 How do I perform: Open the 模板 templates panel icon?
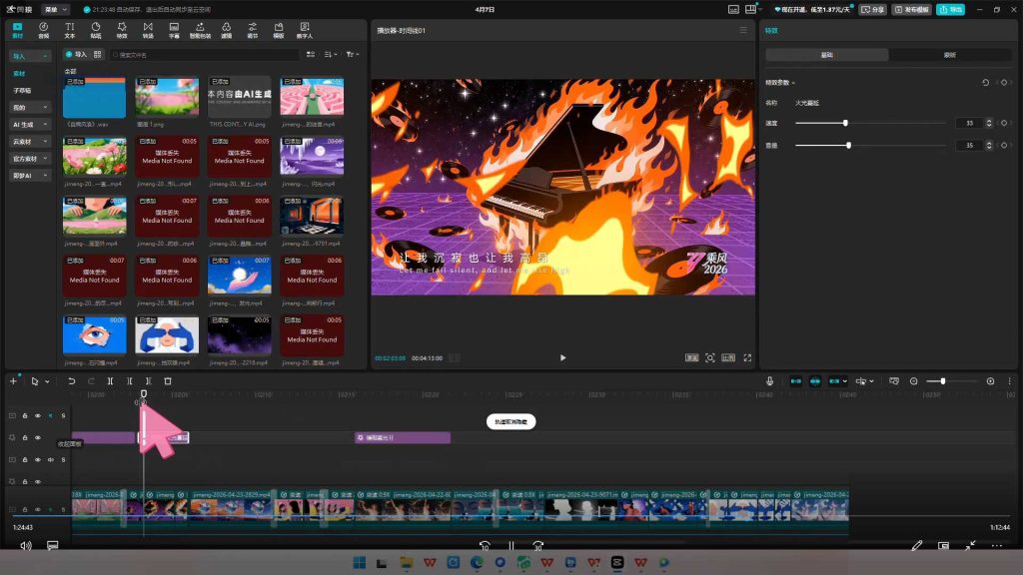(x=279, y=30)
